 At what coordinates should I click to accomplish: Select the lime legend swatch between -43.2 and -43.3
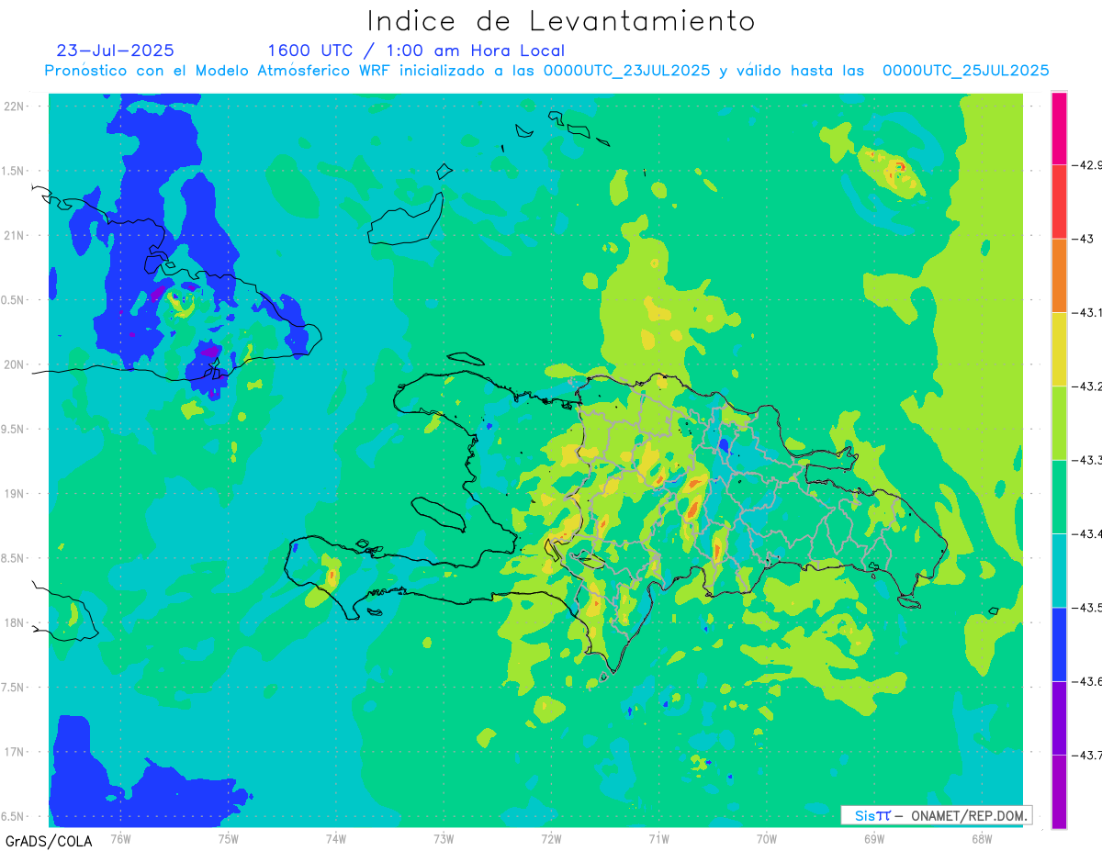pyautogui.click(x=1059, y=422)
